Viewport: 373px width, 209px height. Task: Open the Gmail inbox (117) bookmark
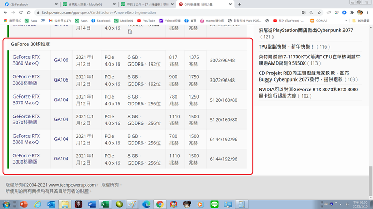tap(60, 21)
